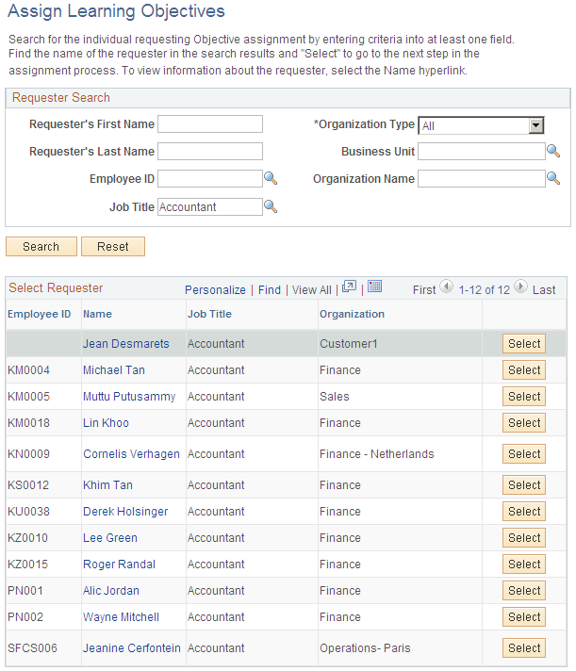Open Khim Tan name link

pyautogui.click(x=107, y=485)
